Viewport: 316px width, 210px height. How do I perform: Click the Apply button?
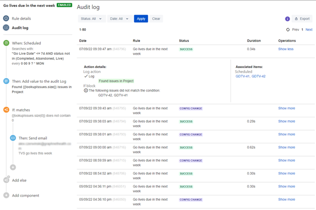click(141, 19)
